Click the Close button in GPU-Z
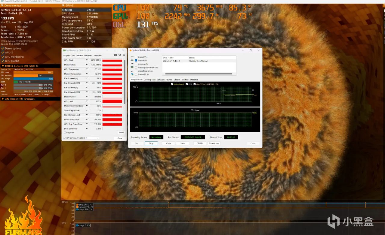The width and height of the screenshot is (385, 235). pyautogui.click(x=120, y=138)
